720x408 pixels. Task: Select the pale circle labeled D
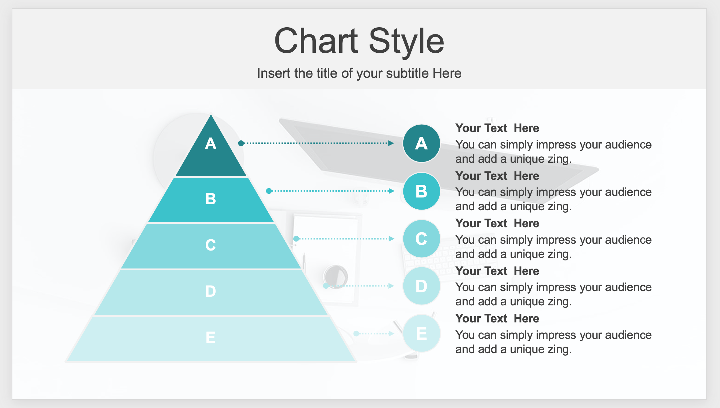[421, 286]
